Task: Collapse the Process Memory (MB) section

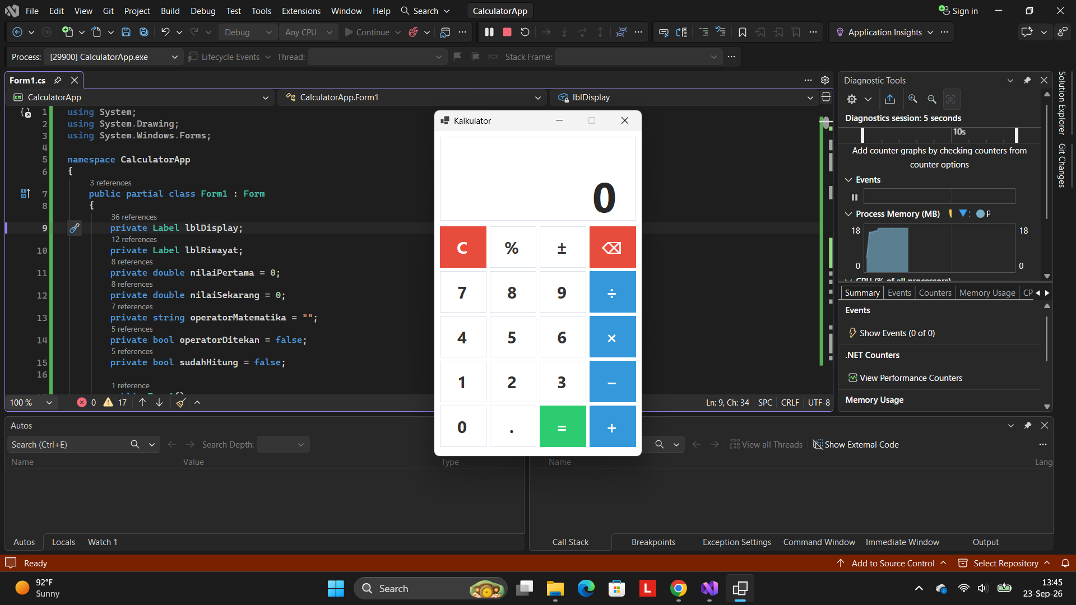Action: coord(848,214)
